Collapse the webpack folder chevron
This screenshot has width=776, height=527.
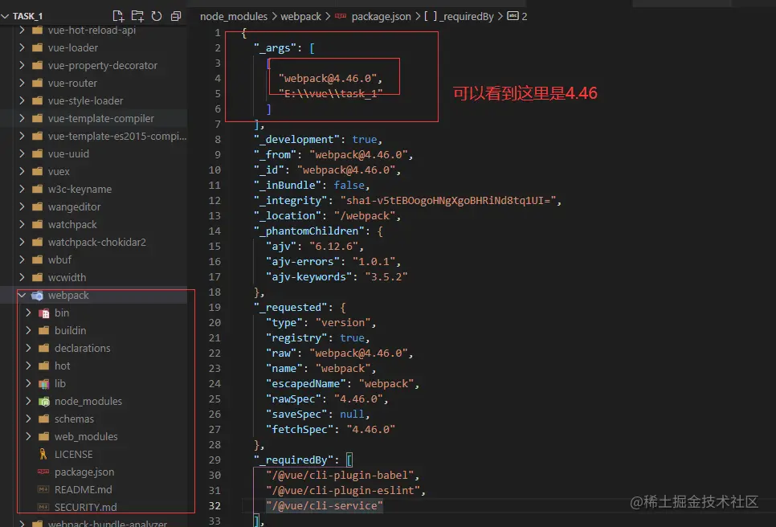[x=22, y=296]
